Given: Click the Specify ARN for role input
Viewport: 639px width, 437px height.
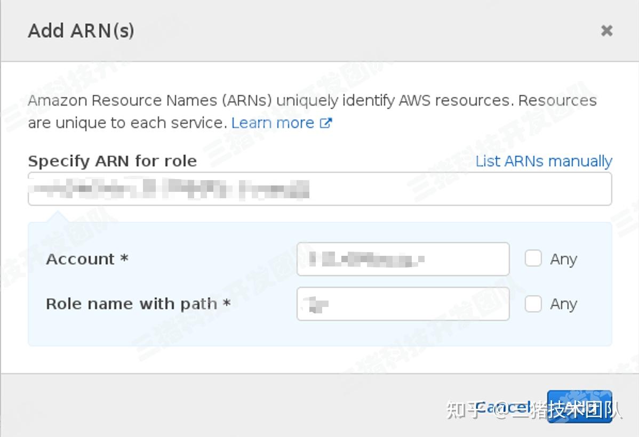Looking at the screenshot, I should tap(319, 188).
